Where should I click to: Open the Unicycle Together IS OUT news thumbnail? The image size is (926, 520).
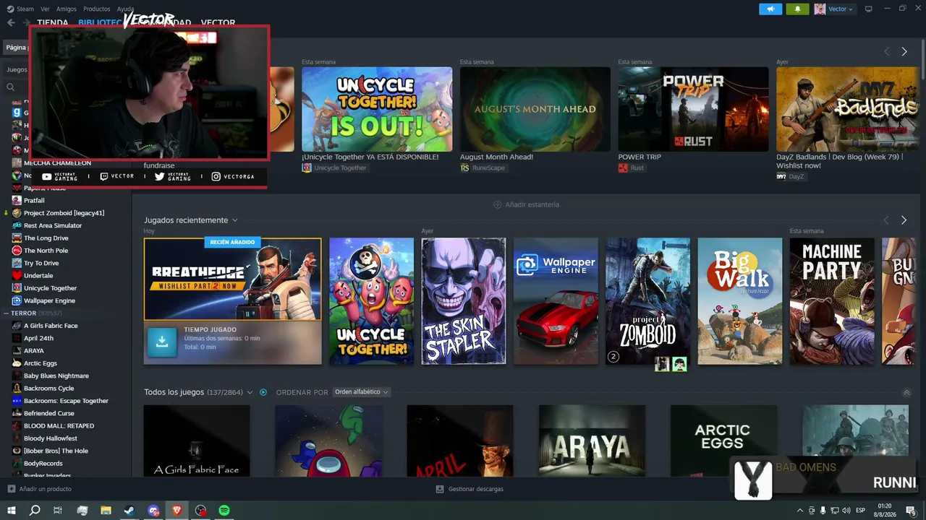(x=377, y=109)
